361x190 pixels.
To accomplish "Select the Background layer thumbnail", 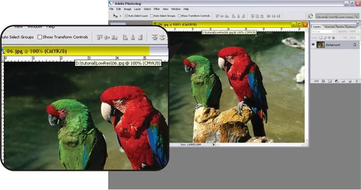I will (x=321, y=45).
